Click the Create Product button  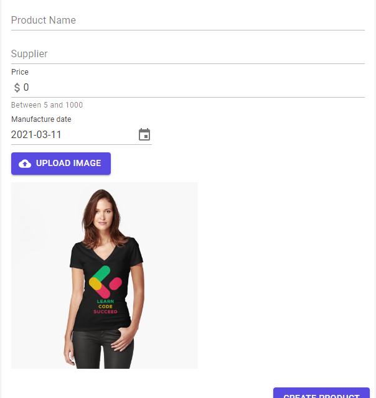[321, 393]
